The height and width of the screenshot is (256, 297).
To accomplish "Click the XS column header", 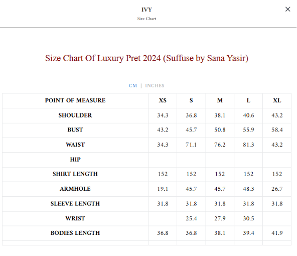I will coord(163,100).
